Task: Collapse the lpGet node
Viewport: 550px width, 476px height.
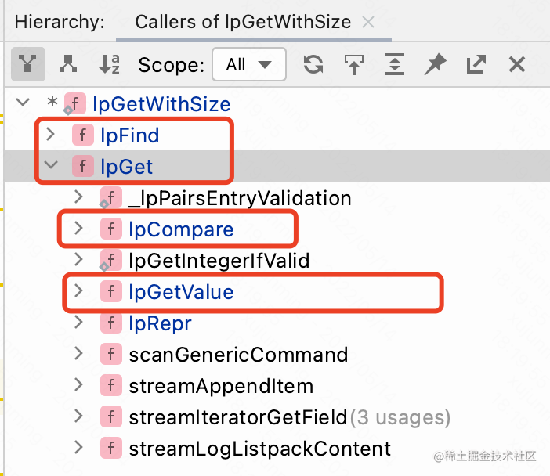Action: tap(51, 164)
